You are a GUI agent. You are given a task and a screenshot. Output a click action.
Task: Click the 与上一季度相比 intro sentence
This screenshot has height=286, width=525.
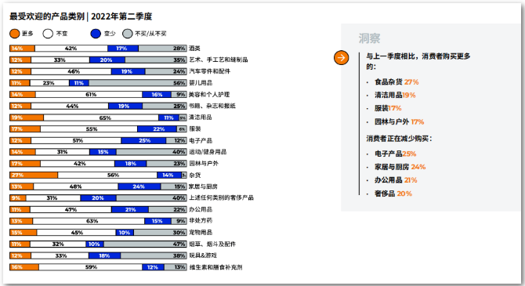[x=418, y=61]
